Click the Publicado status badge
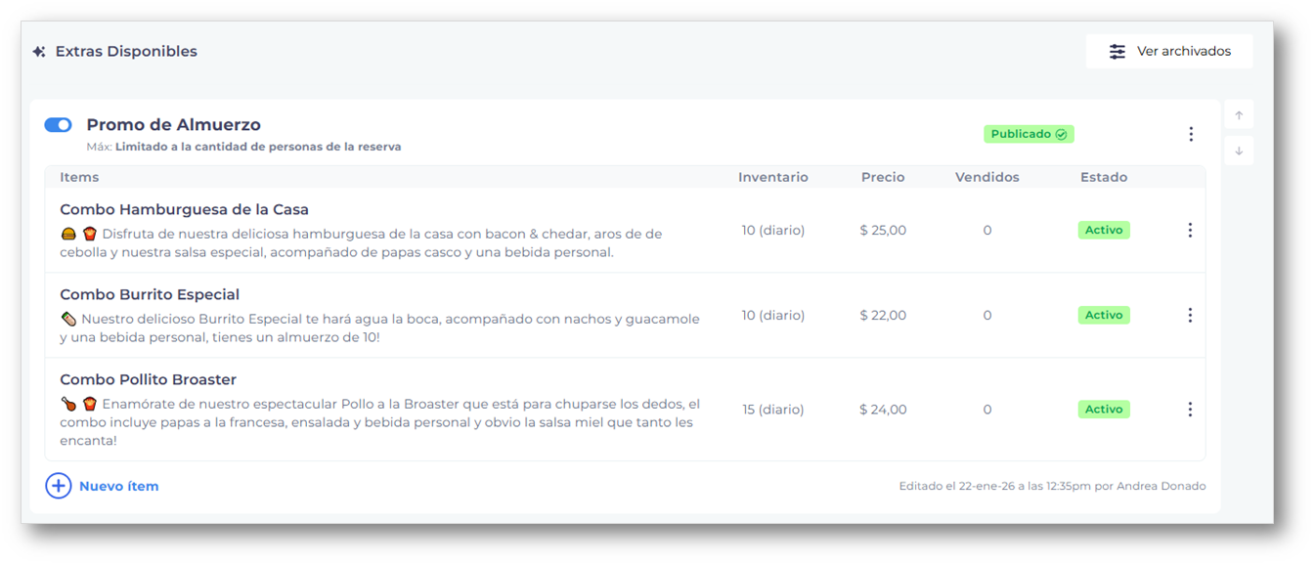This screenshot has width=1315, height=565. tap(1029, 134)
